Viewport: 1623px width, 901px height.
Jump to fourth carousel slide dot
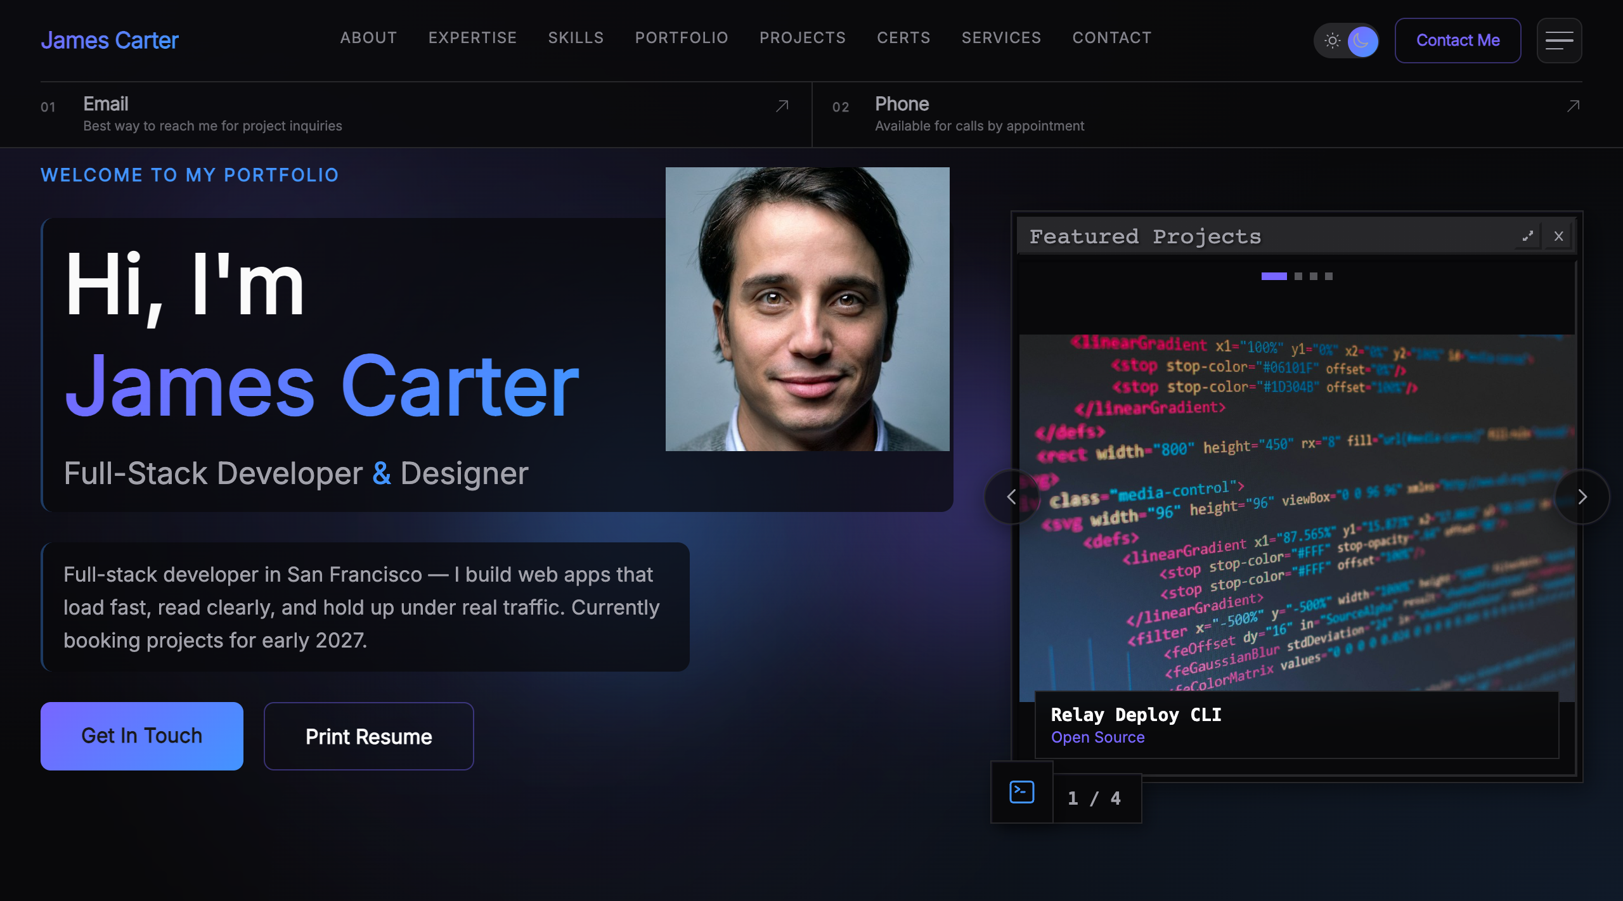(x=1328, y=276)
